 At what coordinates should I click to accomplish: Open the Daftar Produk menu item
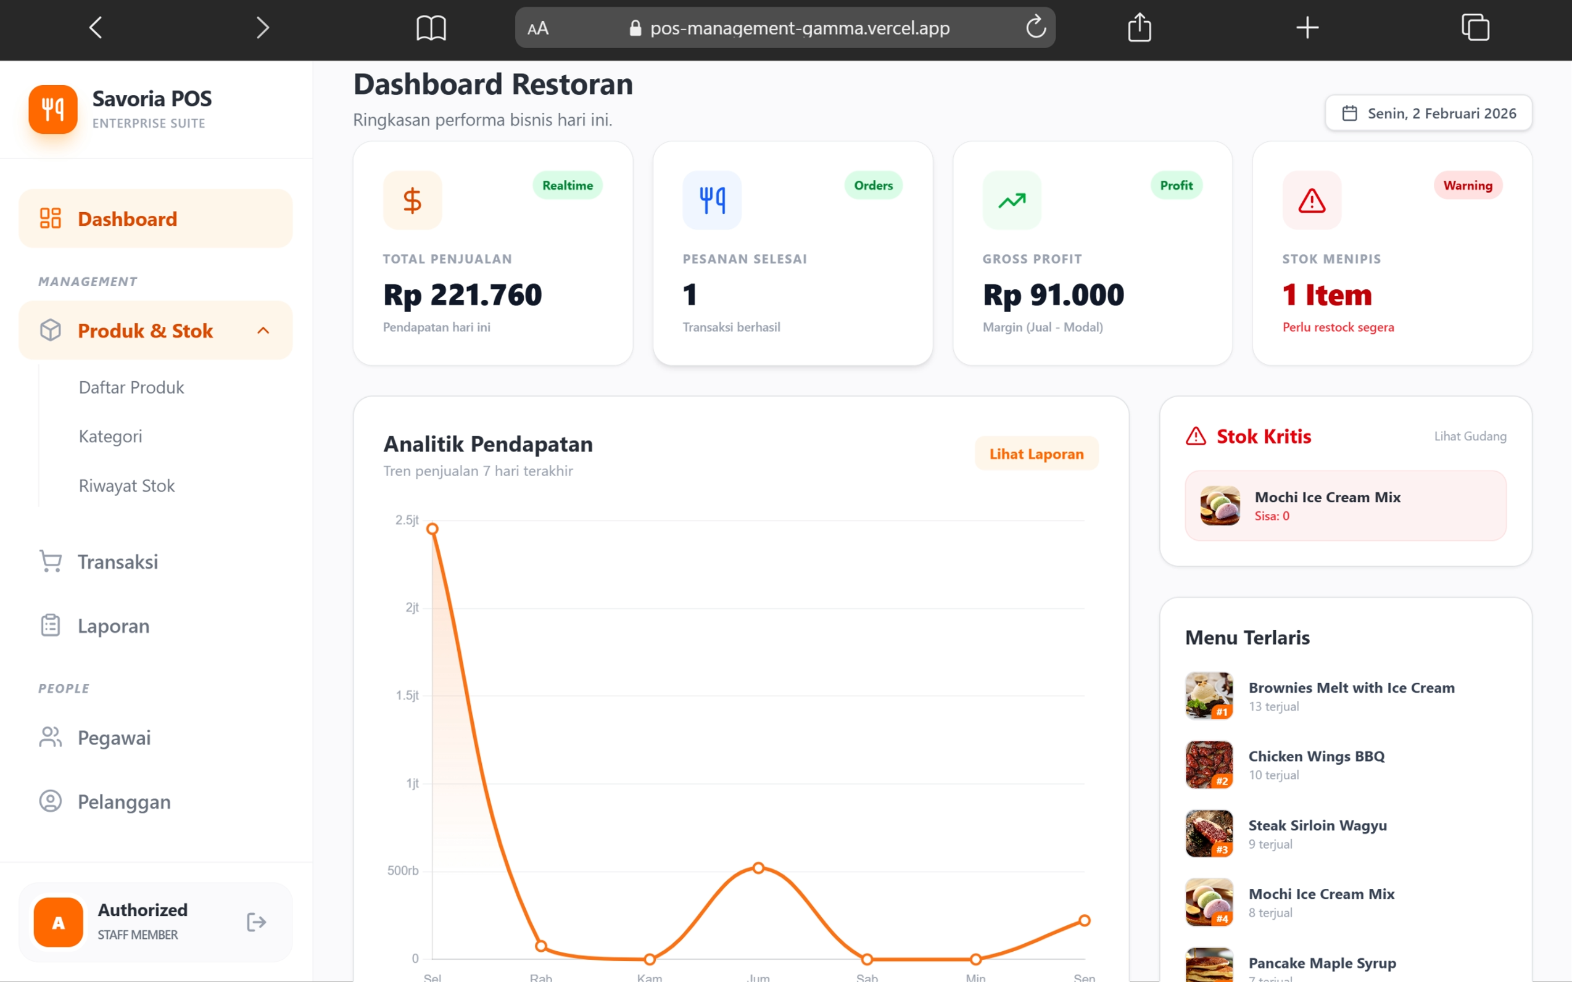(131, 387)
